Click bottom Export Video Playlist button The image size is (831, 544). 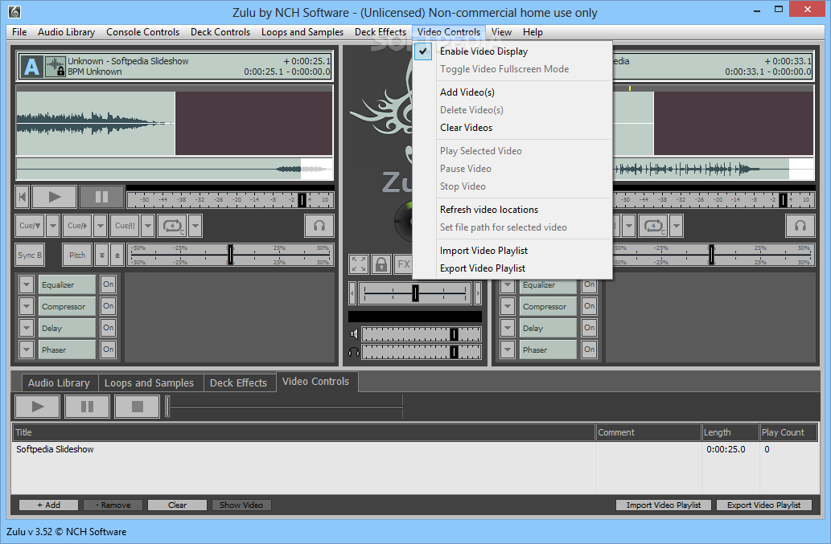pyautogui.click(x=763, y=505)
